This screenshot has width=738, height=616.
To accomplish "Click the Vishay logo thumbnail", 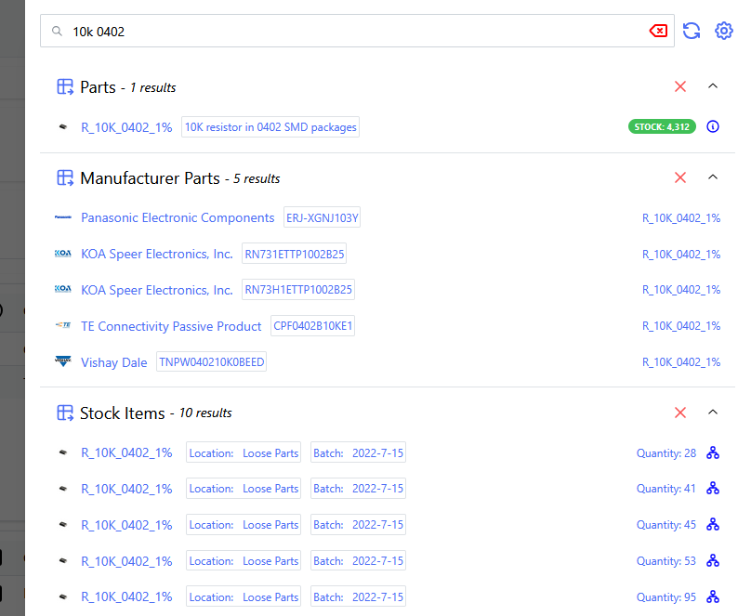I will coord(62,361).
